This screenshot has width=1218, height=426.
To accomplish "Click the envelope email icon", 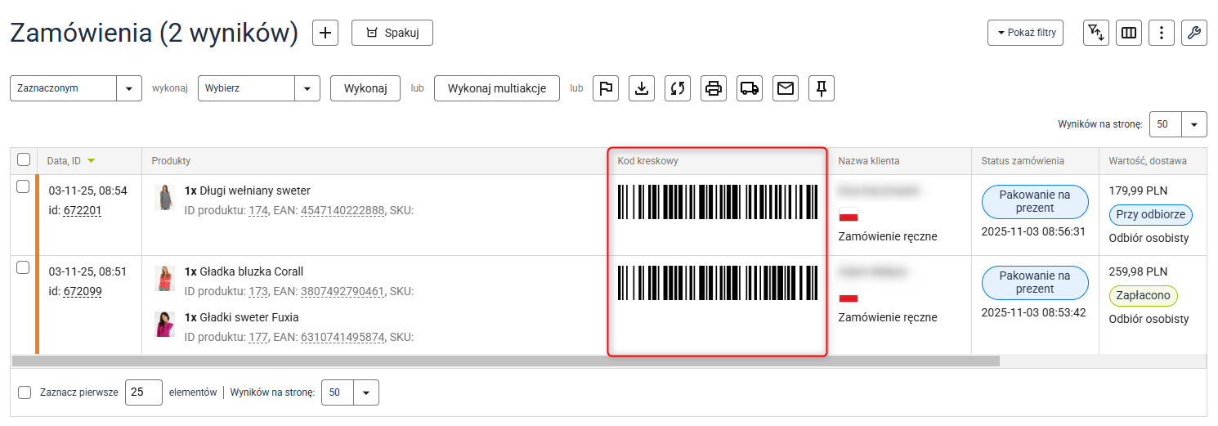I will (x=786, y=88).
